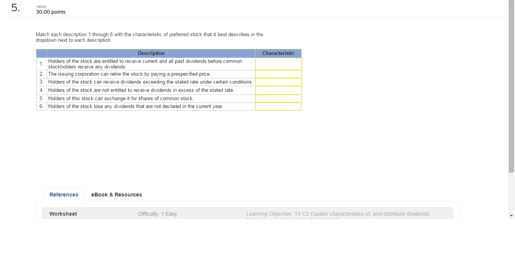Screen dimensions: 515x274
Task: Click description 'Holders of this stock can exchange it'
Action: click(x=121, y=99)
